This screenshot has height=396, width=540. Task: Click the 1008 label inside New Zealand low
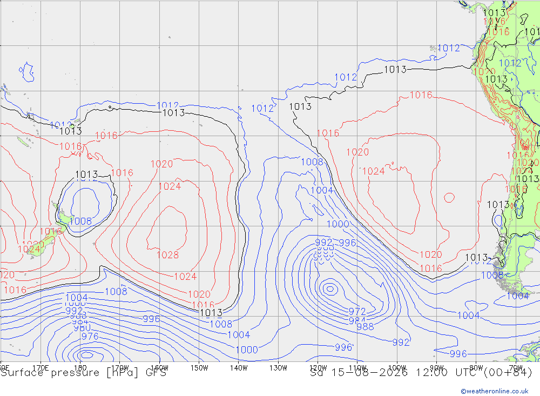click(80, 222)
